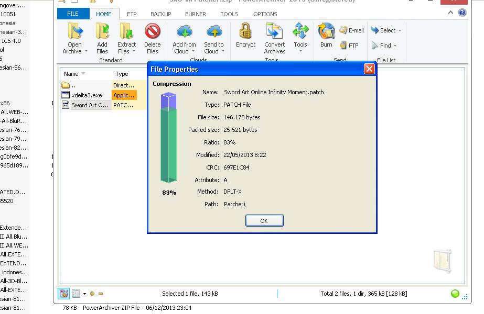Close the File Properties dialog
This screenshot has width=484, height=314.
point(369,69)
